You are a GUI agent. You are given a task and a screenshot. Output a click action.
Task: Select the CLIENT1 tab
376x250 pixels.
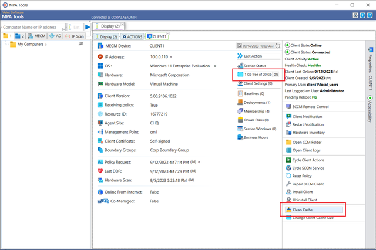pos(157,36)
